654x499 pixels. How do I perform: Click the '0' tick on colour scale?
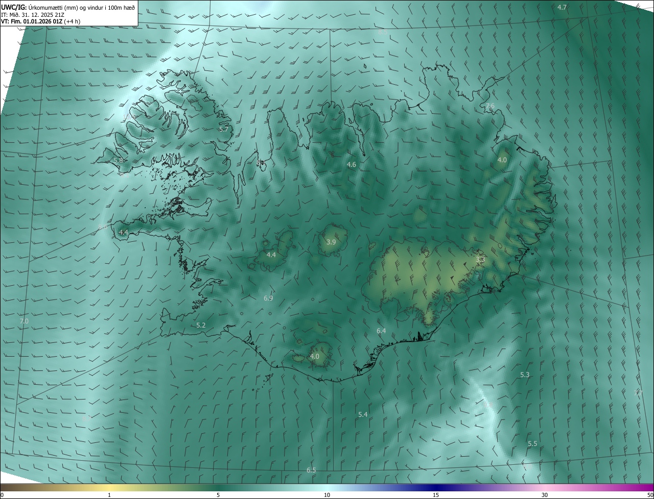pyautogui.click(x=2, y=495)
